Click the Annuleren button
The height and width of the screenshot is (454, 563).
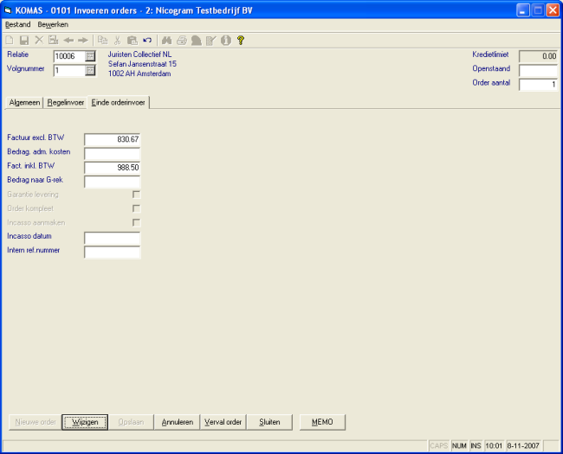(x=178, y=422)
